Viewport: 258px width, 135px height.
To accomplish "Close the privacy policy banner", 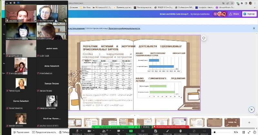I will pyautogui.click(x=254, y=28).
